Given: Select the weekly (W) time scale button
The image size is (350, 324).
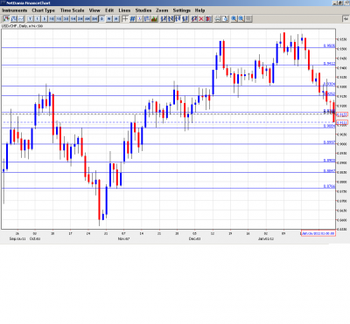Looking at the screenshot, I should tap(108, 19).
